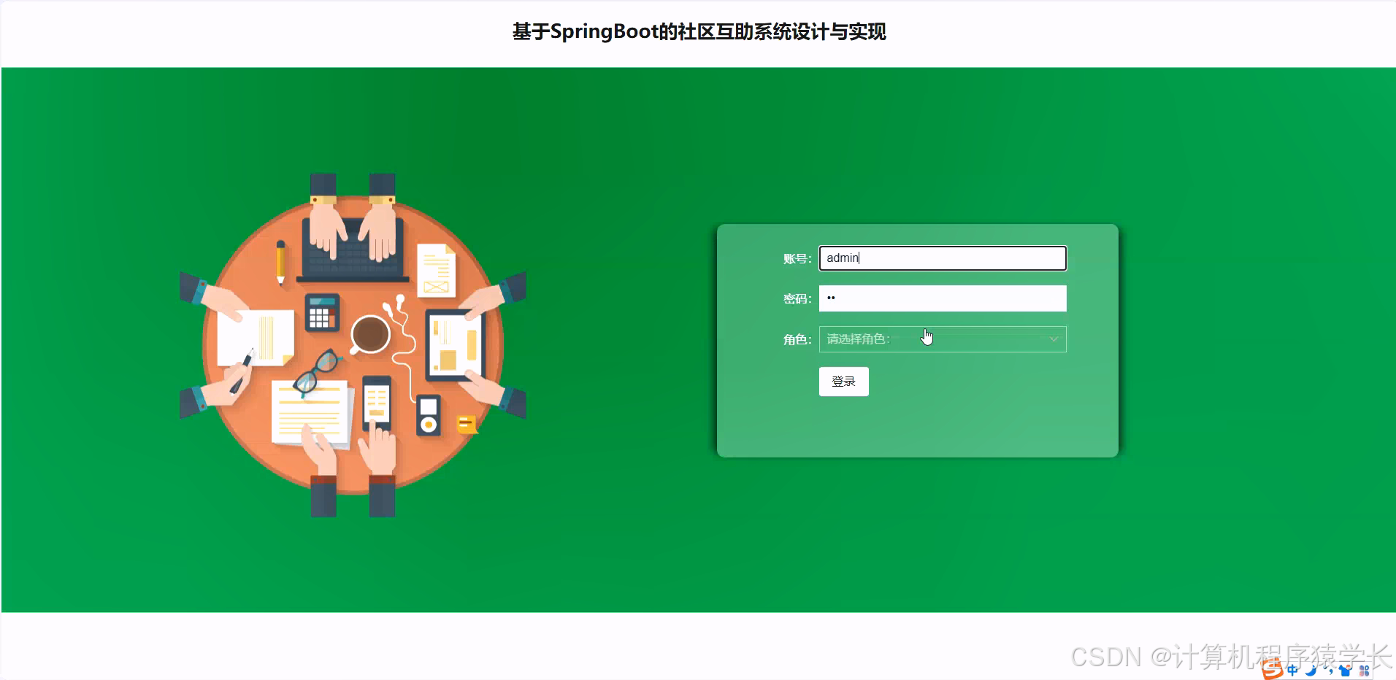Toggle Chinese/English input with the 中 icon

point(1292,670)
